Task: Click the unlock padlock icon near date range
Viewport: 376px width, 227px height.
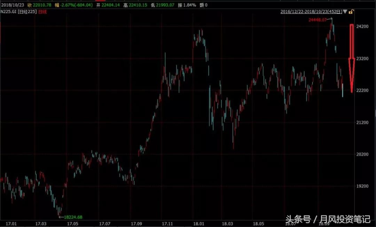Action: click(351, 12)
